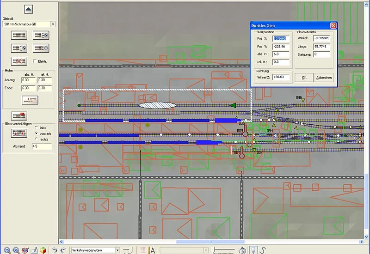Select the 'rechts' radio option
Screen dimensions: 370x254
(x=37, y=139)
